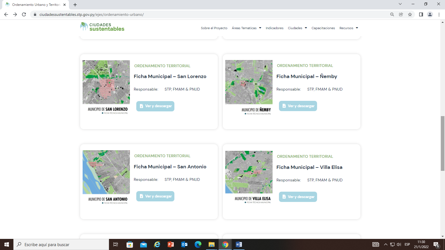The width and height of the screenshot is (445, 250).
Task: Go back using the browser back arrow
Action: pos(6,14)
